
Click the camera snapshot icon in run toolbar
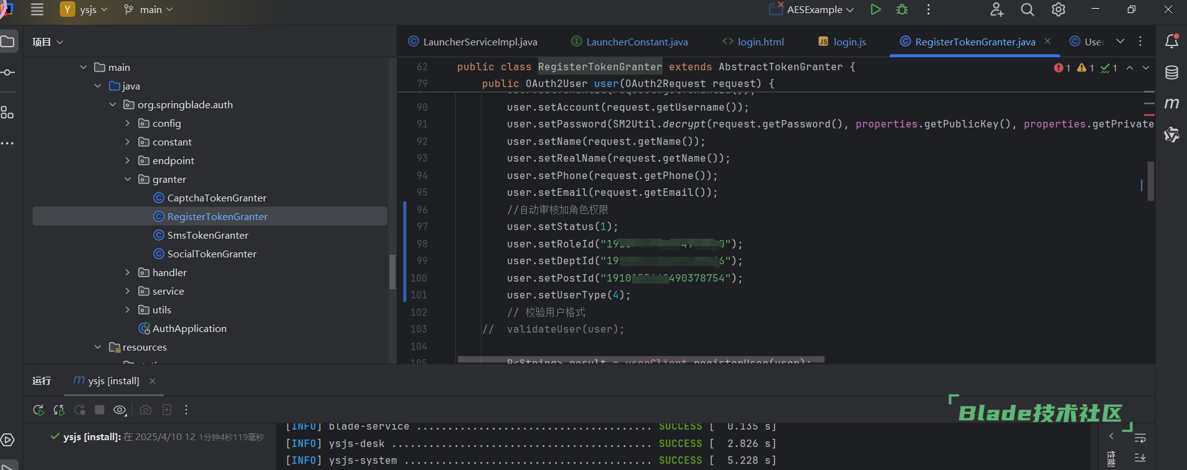click(145, 410)
